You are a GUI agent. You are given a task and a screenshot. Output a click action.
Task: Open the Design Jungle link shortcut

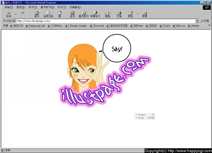[76, 26]
